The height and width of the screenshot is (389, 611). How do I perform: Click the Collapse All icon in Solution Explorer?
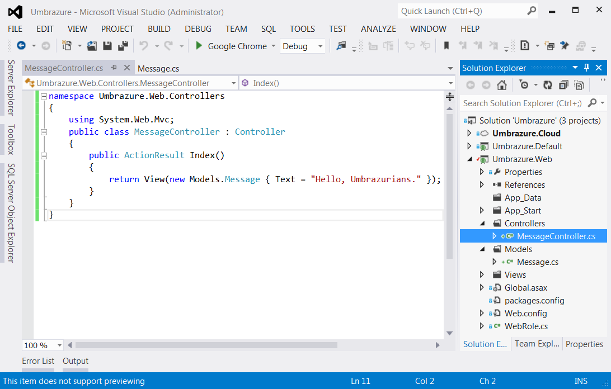563,85
